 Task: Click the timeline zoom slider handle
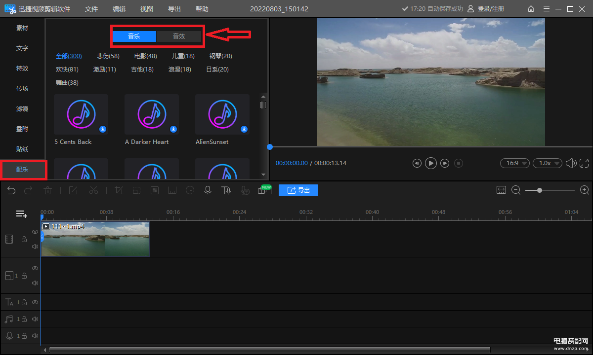pos(539,190)
